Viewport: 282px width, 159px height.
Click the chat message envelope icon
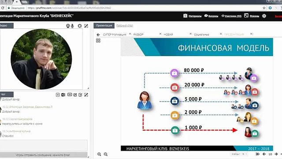[70, 95]
